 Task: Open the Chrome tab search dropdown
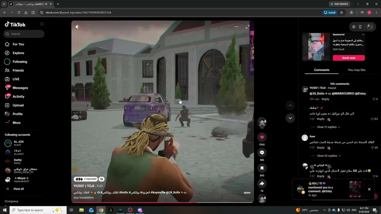click(4, 4)
